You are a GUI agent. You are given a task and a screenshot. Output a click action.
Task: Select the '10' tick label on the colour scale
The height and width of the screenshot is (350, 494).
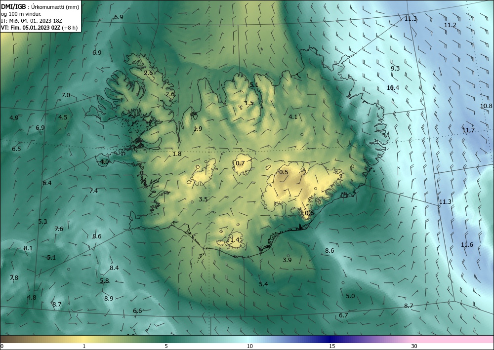[x=249, y=346]
